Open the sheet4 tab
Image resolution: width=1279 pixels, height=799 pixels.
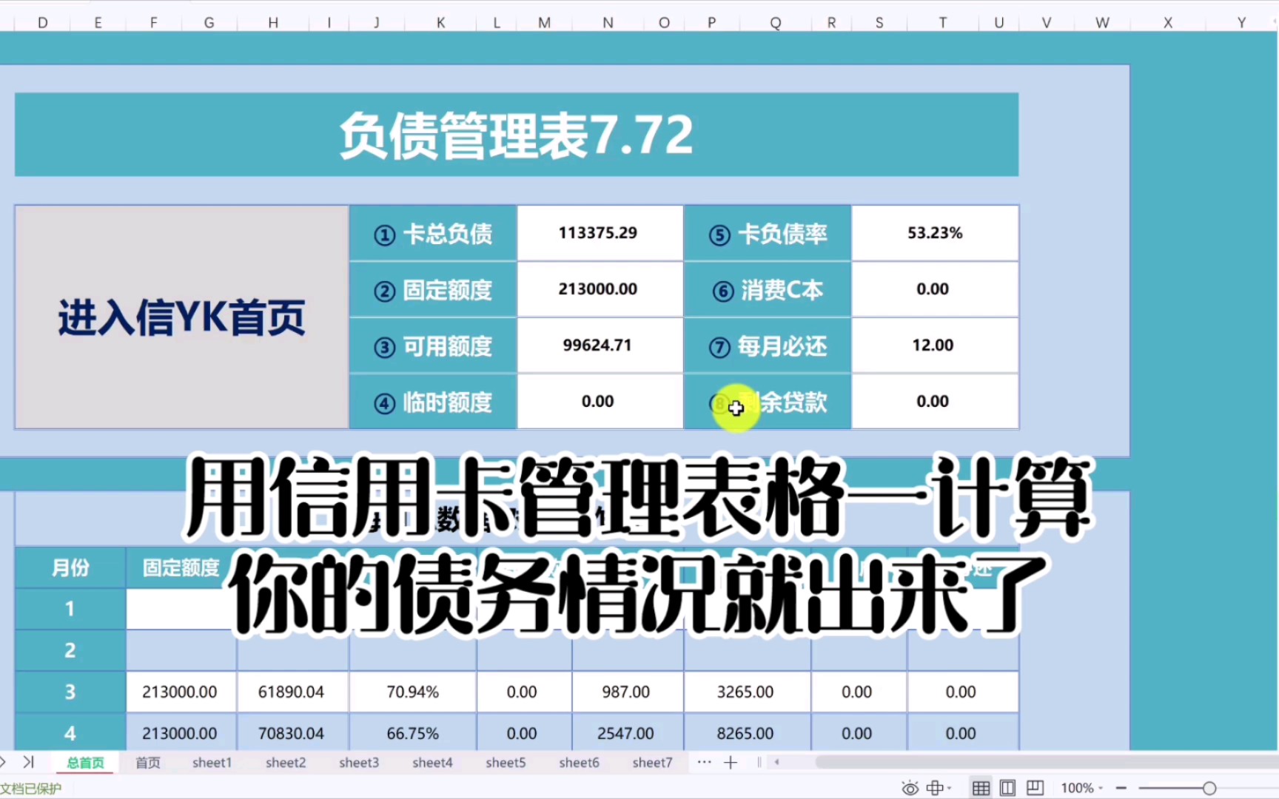[432, 763]
